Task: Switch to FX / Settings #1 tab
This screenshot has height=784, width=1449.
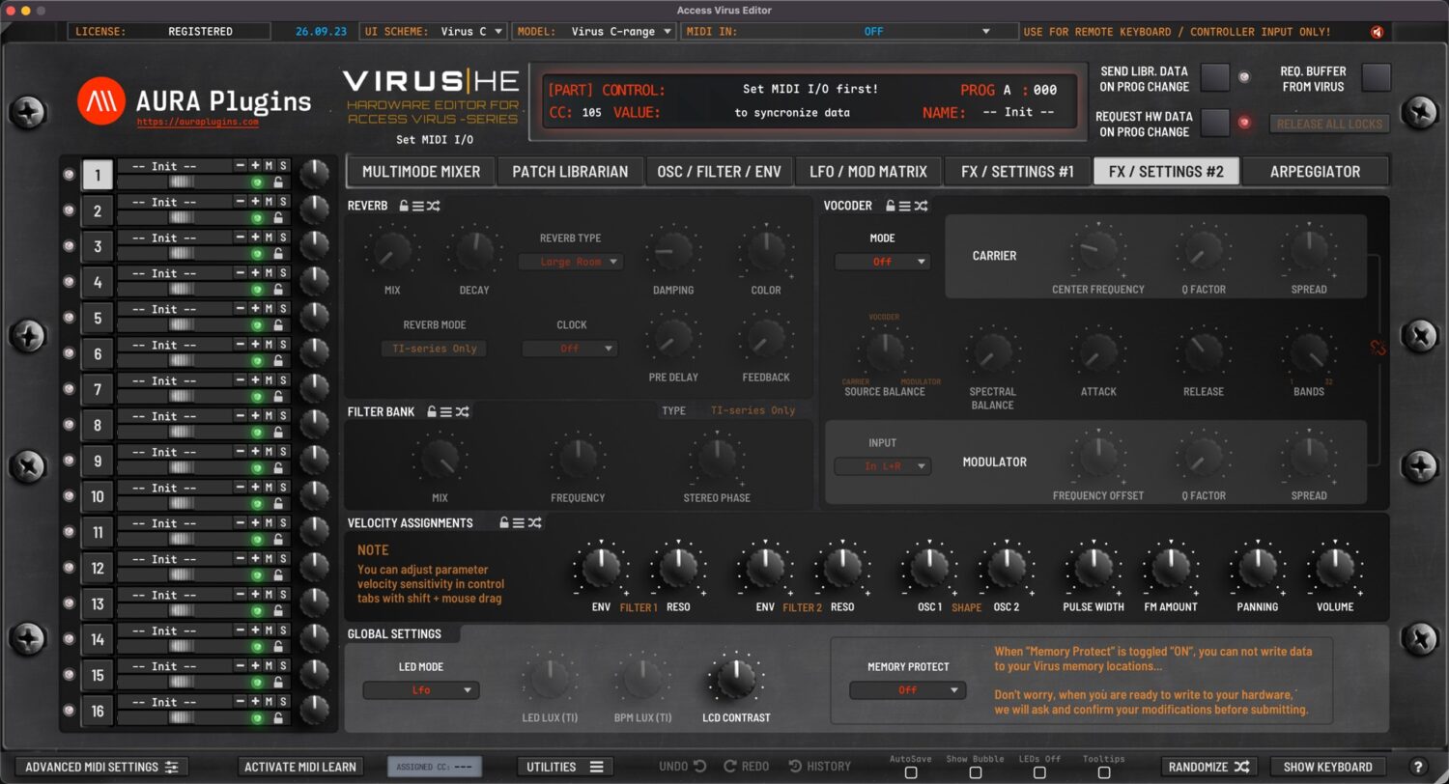Action: [1017, 172]
